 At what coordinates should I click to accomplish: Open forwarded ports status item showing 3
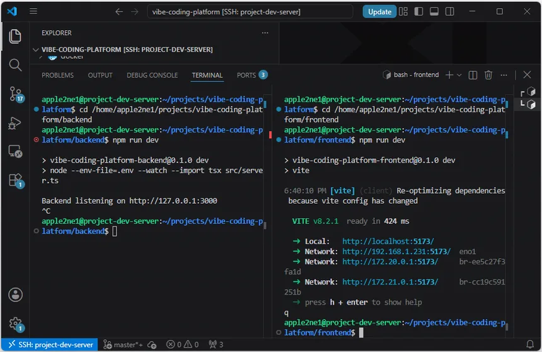[216, 344]
